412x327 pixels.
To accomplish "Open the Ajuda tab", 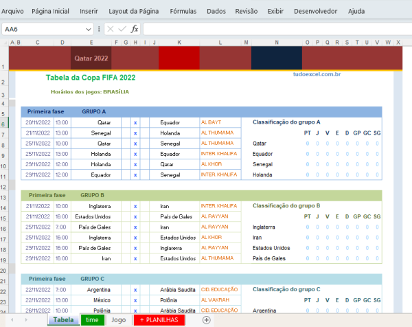I will [356, 11].
